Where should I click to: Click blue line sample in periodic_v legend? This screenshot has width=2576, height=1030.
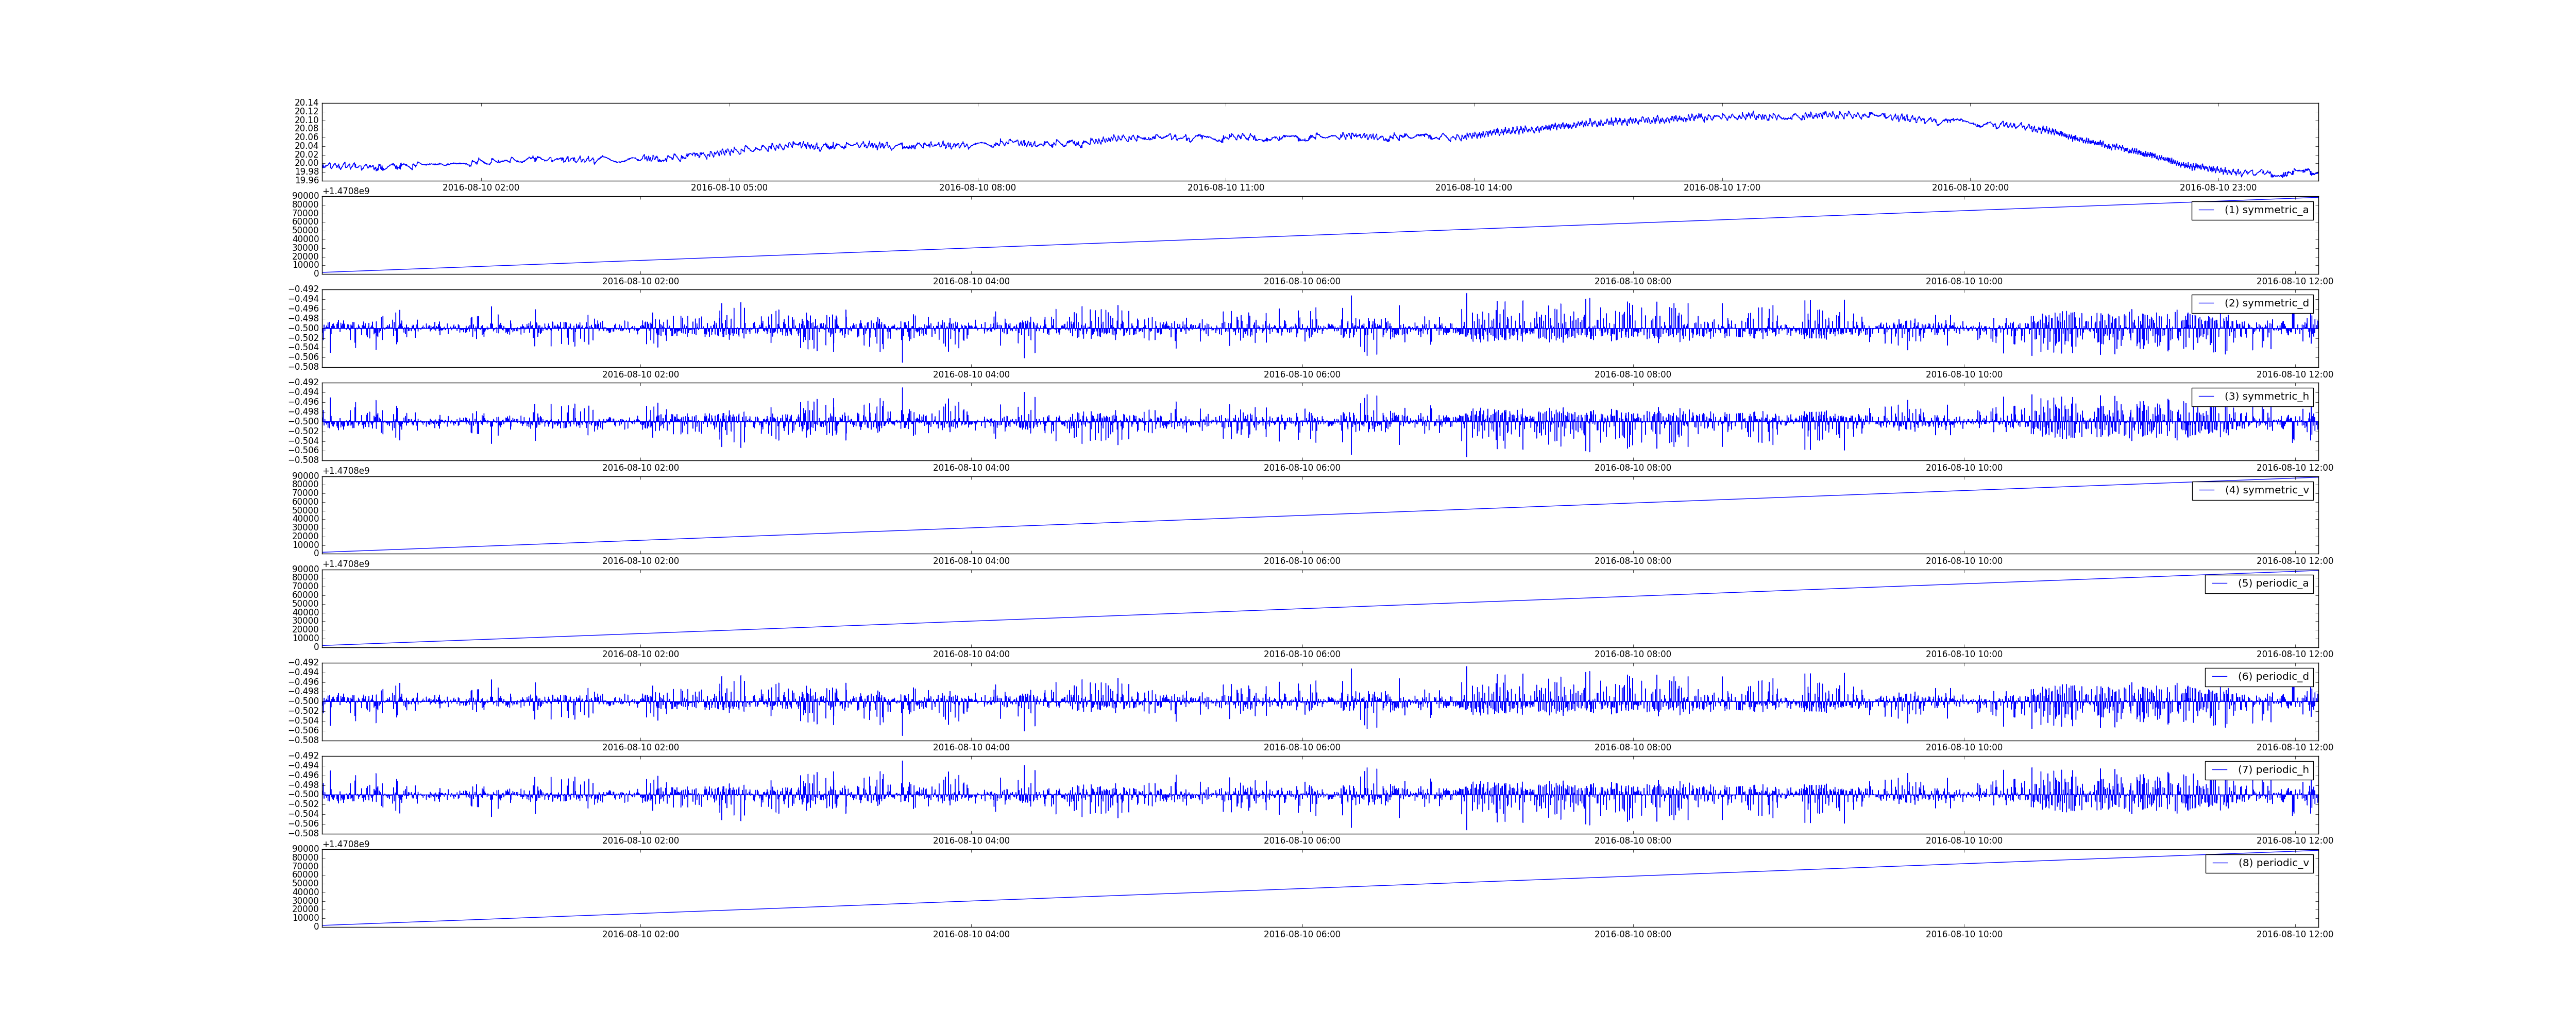2220,863
